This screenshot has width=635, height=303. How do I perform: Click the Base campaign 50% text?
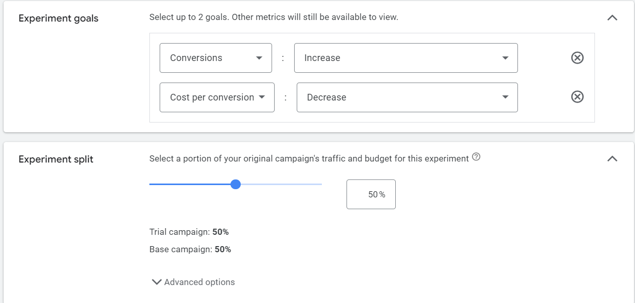pyautogui.click(x=190, y=250)
